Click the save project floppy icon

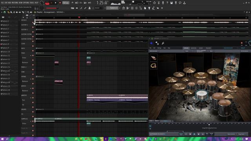click(171, 3)
